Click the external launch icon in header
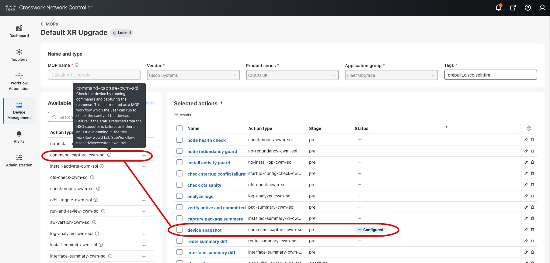This screenshot has width=550, height=263. tap(513, 8)
